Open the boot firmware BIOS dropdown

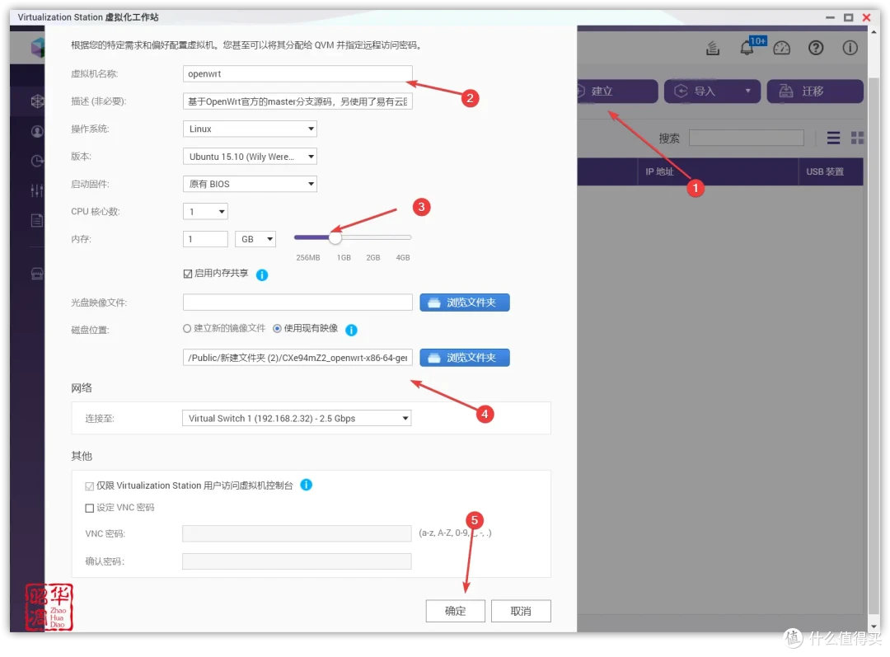pyautogui.click(x=250, y=184)
